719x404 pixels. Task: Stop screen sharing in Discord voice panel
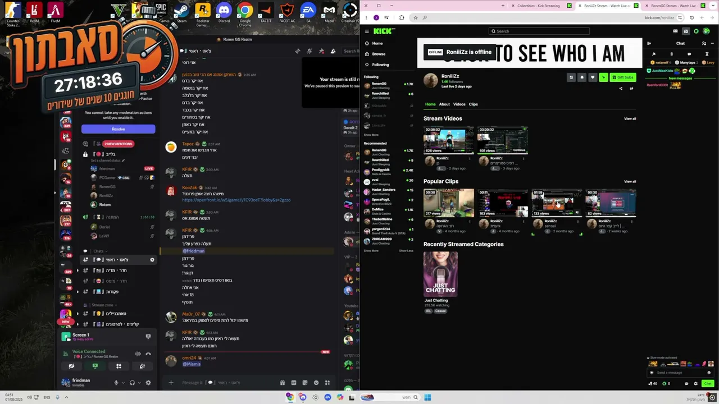pyautogui.click(x=95, y=366)
